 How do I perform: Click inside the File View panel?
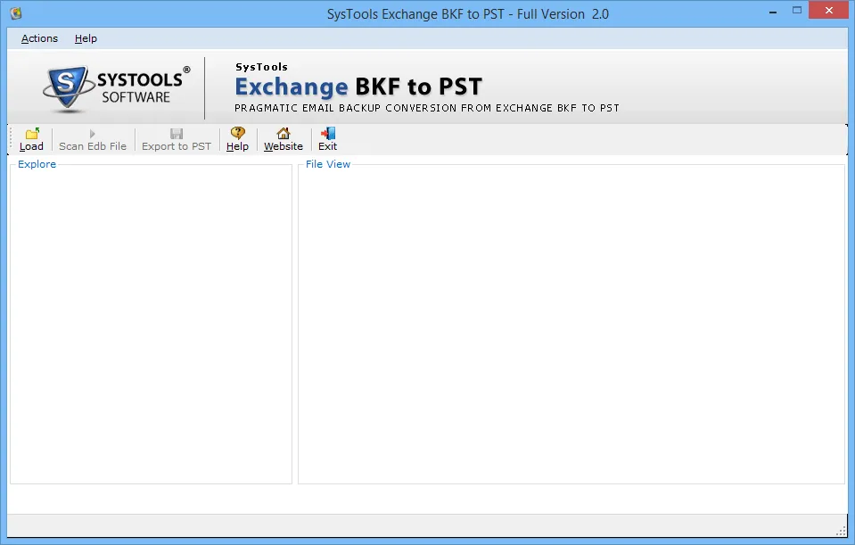[x=571, y=321]
